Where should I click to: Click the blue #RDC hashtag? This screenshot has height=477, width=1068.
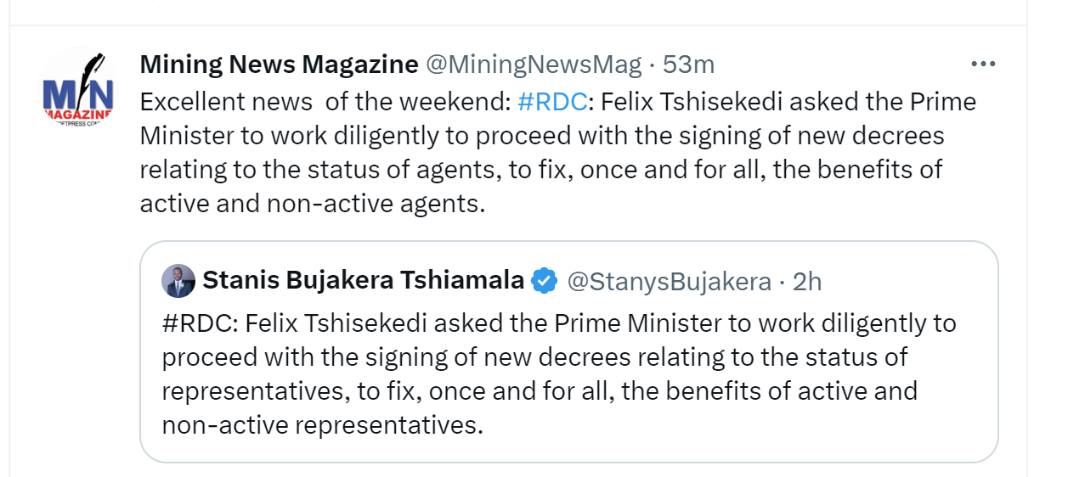552,102
